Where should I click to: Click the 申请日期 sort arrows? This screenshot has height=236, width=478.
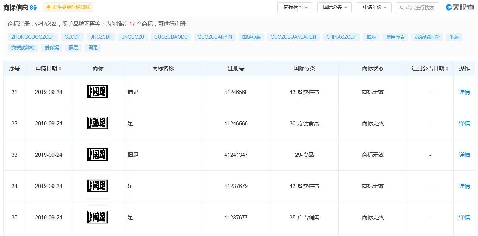coord(60,68)
